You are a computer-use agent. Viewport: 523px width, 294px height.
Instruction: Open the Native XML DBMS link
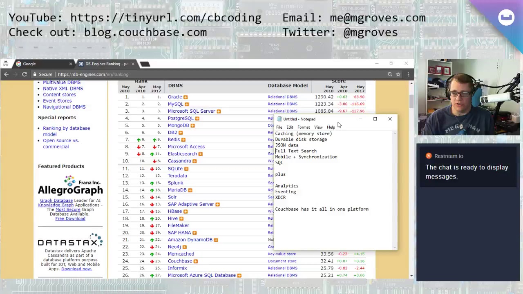(x=63, y=89)
